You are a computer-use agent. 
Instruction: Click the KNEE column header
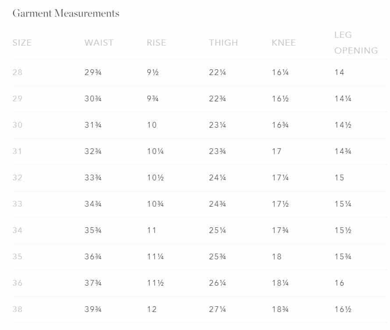pyautogui.click(x=284, y=43)
